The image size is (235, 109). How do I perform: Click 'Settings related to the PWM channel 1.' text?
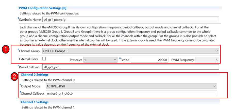48,107
